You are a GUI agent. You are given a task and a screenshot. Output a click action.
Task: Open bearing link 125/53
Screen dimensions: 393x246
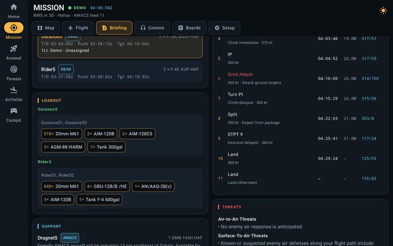pos(368,159)
